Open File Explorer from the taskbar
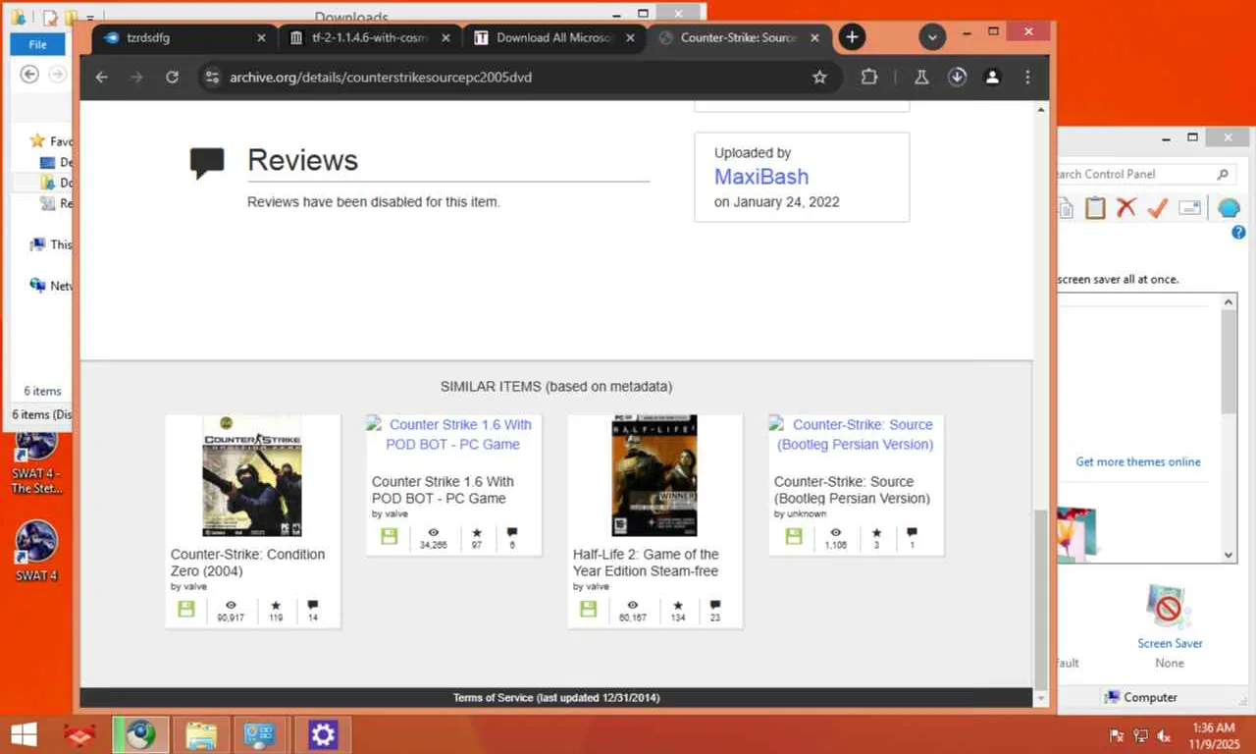1256x754 pixels. point(201,734)
